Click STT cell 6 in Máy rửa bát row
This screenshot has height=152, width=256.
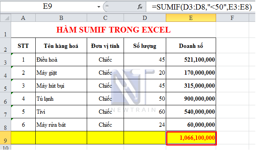(23, 125)
